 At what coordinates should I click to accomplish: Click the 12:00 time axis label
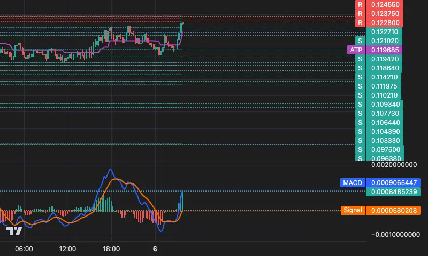pyautogui.click(x=67, y=249)
